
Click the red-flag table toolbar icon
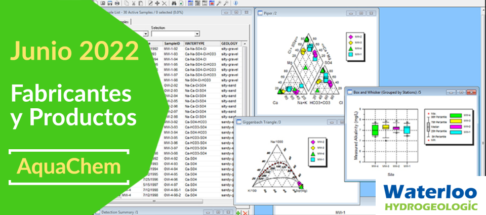click(x=212, y=3)
